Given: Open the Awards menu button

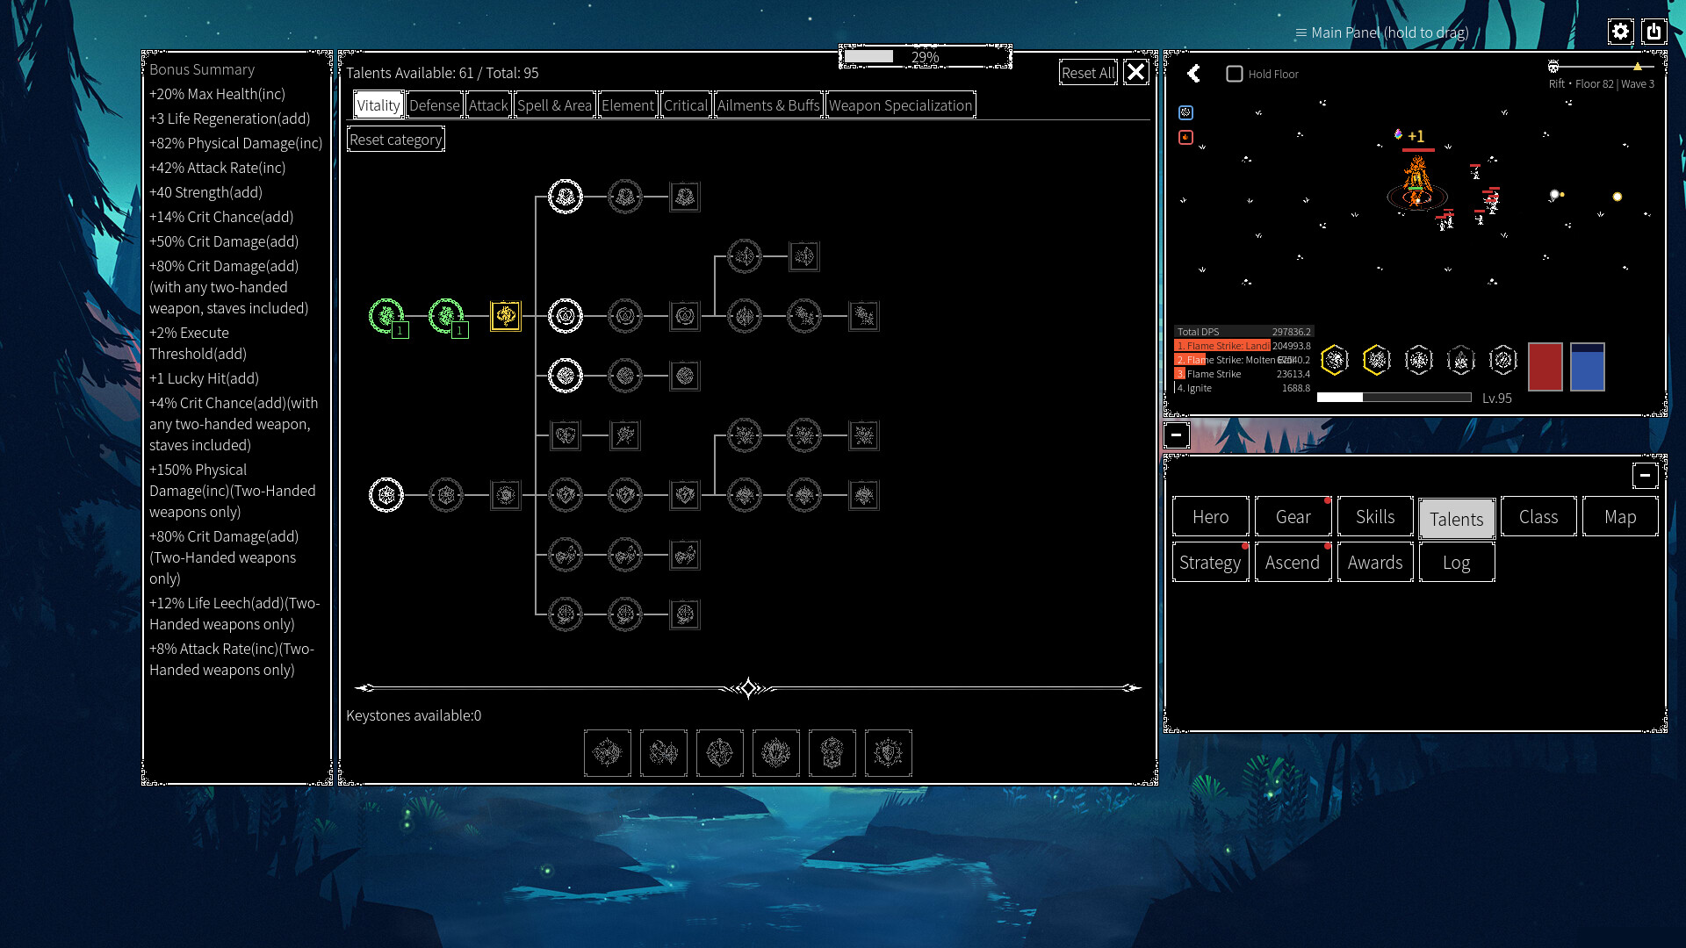Looking at the screenshot, I should pos(1375,563).
